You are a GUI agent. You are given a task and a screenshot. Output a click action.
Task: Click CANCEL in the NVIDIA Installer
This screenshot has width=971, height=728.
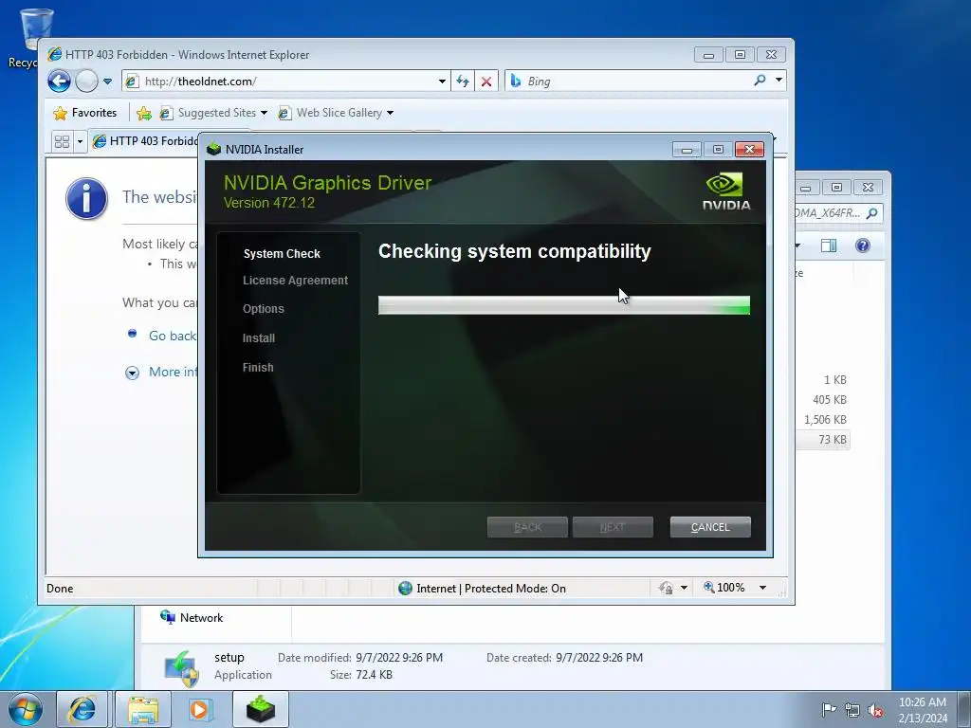tap(710, 527)
